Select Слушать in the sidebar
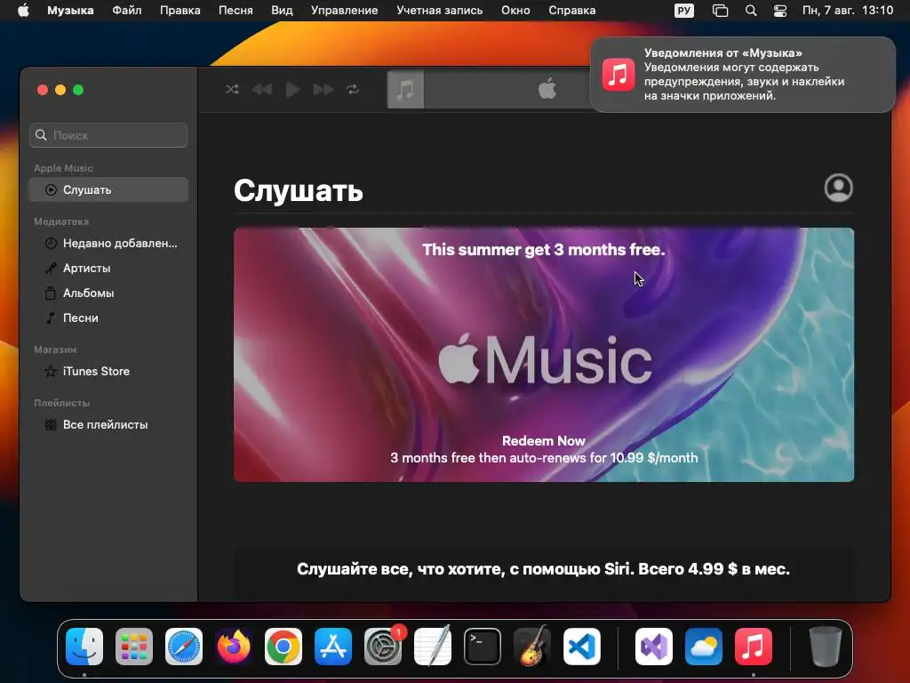The height and width of the screenshot is (683, 910). (x=108, y=190)
